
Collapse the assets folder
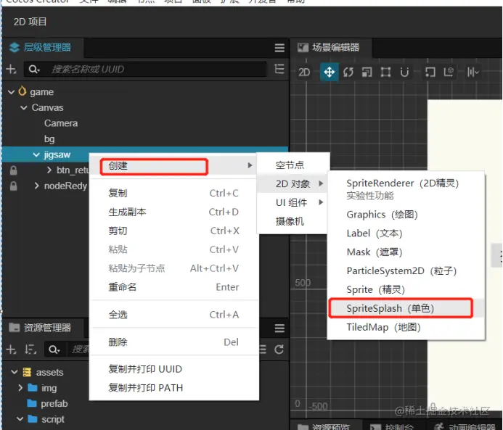tap(15, 372)
